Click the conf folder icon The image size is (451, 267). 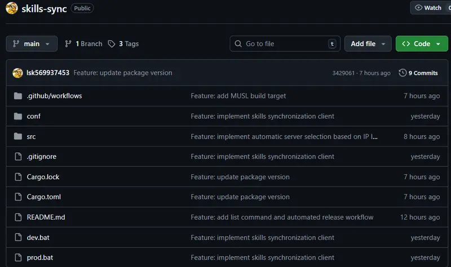(x=17, y=116)
